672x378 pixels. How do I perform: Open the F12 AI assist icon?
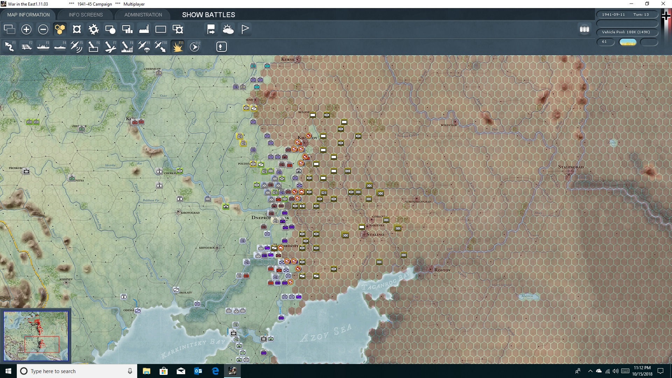coord(195,47)
